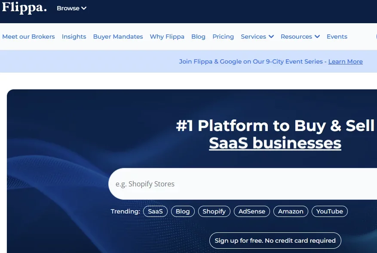Click the Why Flippa menu item
The width and height of the screenshot is (377, 253).
pos(167,37)
